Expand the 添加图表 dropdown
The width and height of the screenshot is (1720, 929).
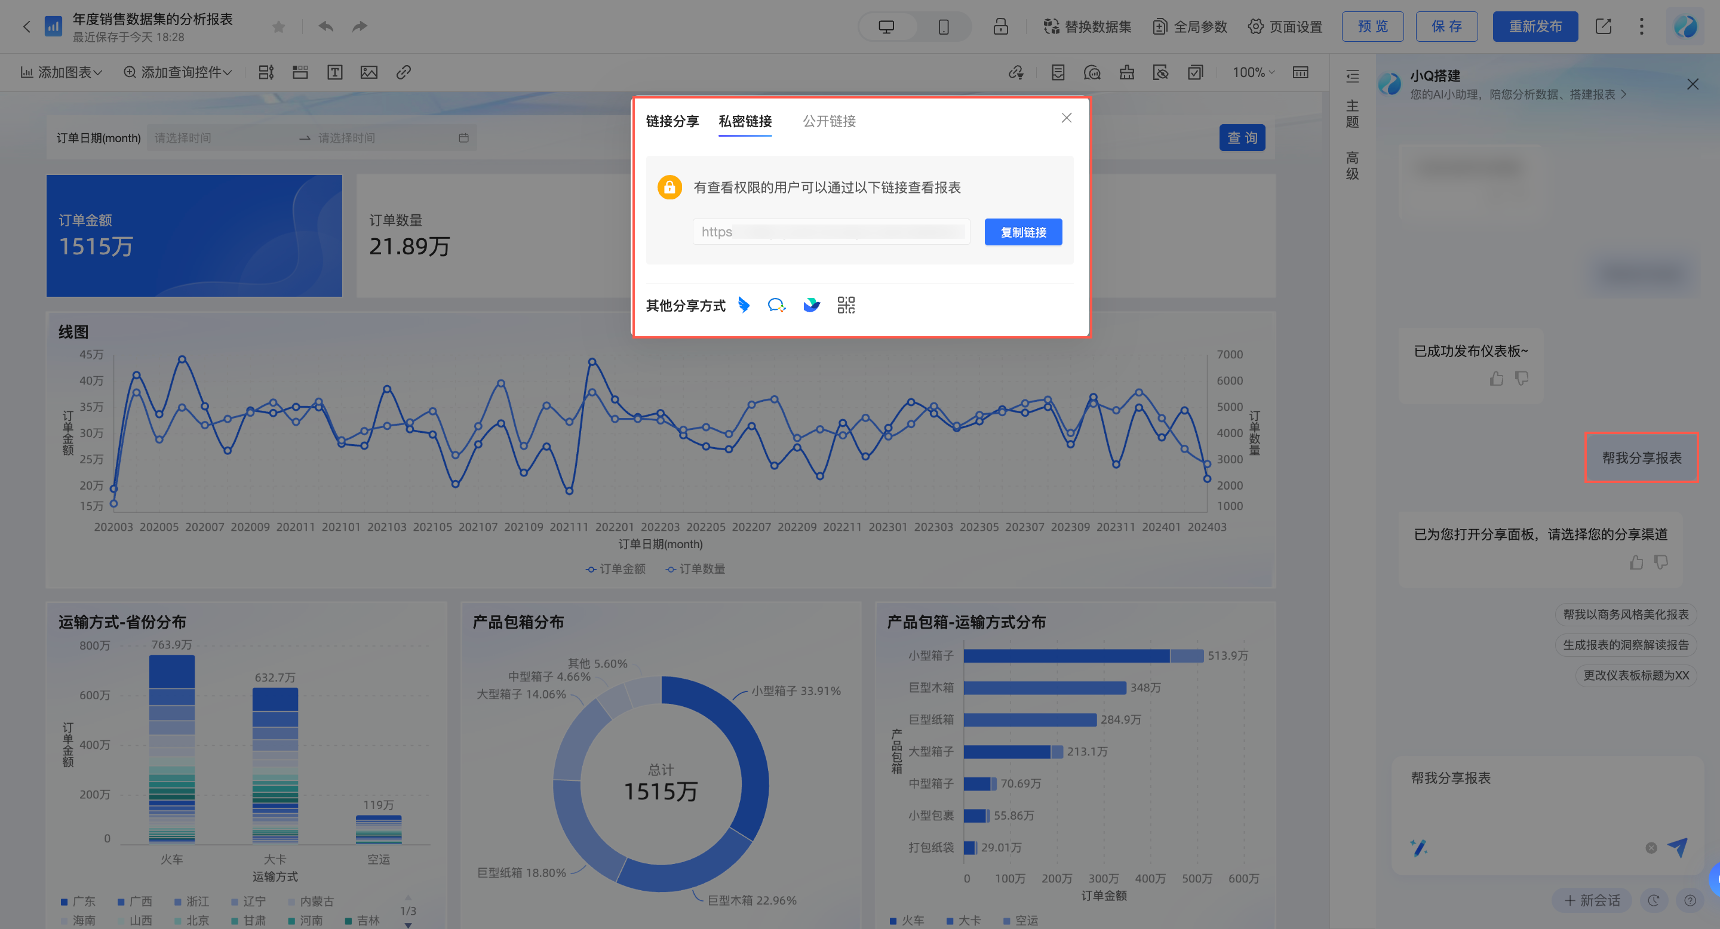[61, 72]
